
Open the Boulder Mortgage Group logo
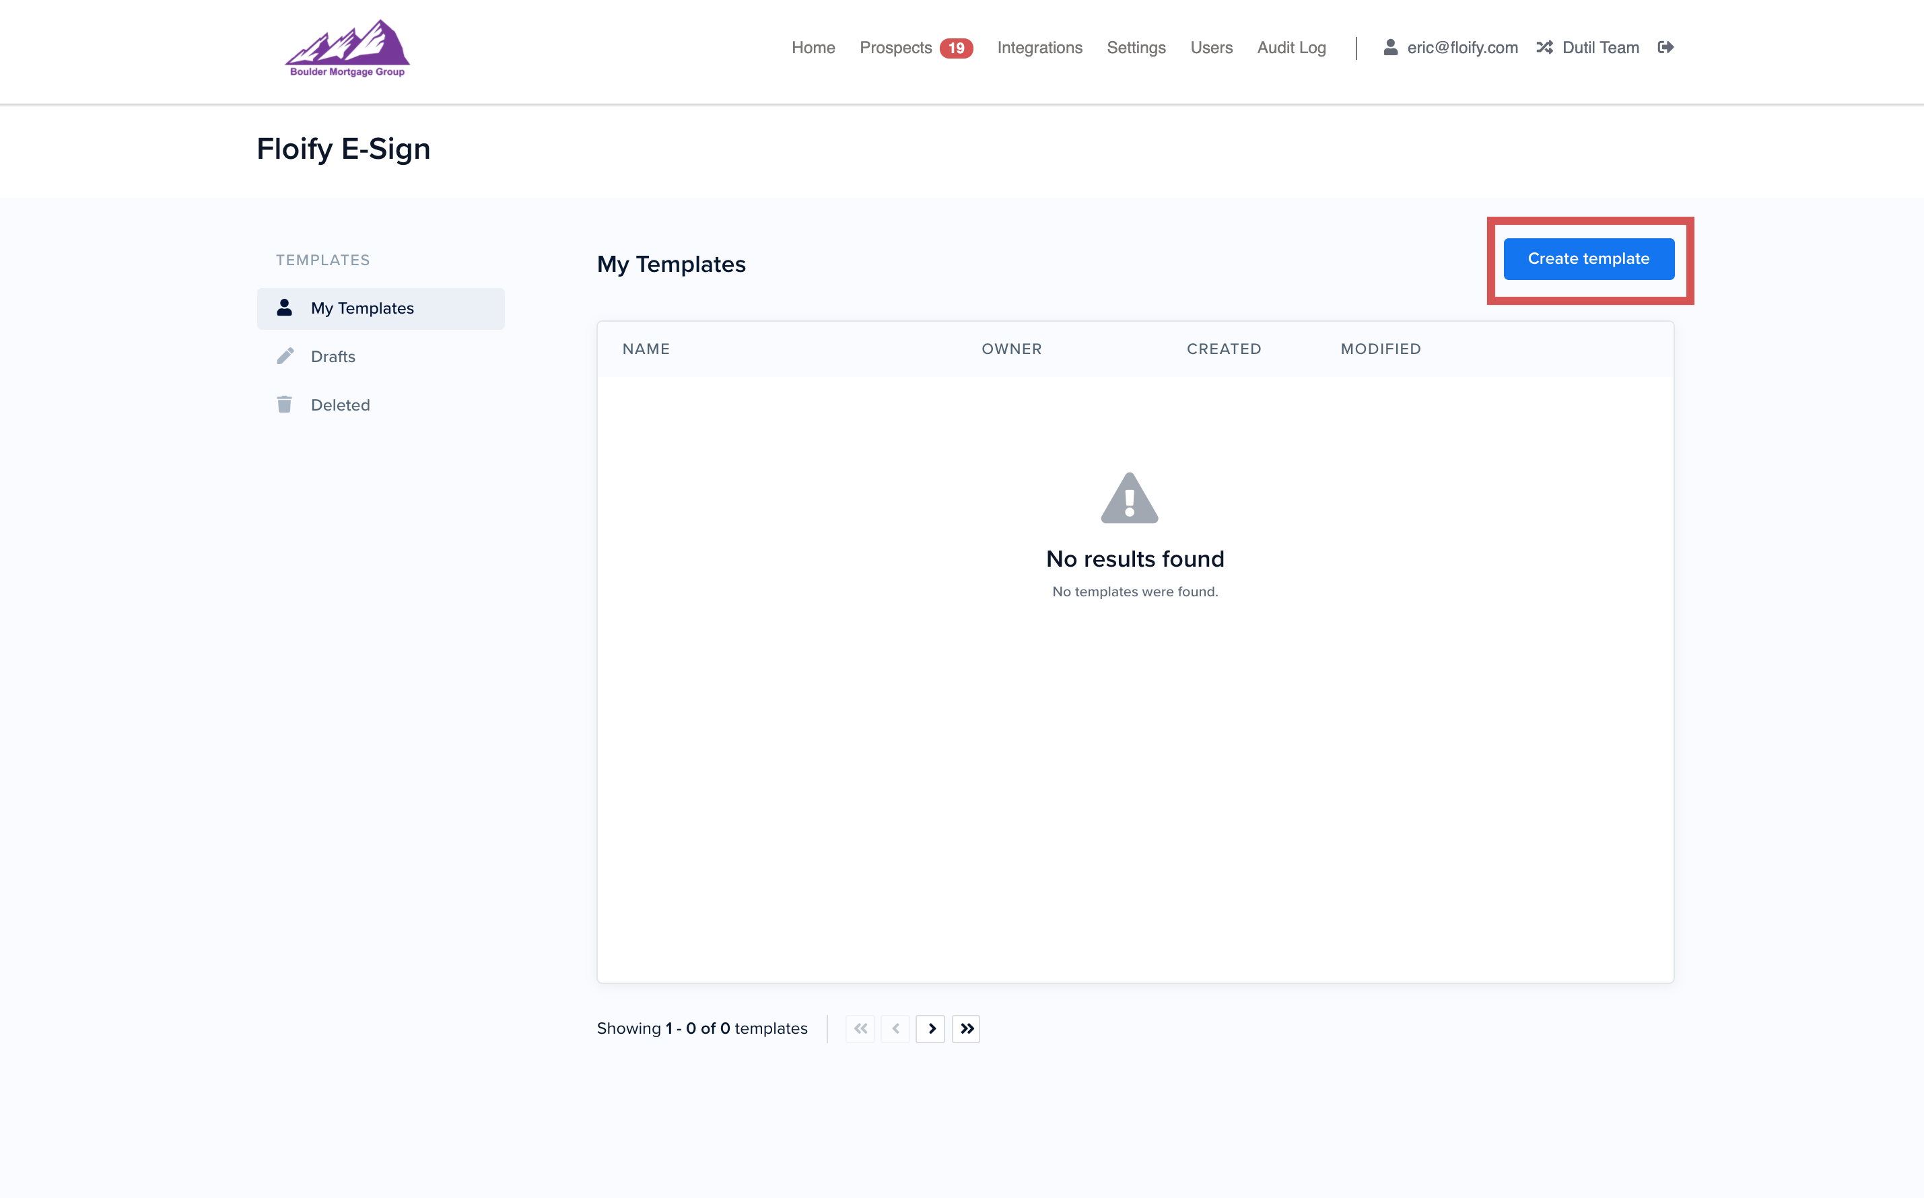point(347,48)
